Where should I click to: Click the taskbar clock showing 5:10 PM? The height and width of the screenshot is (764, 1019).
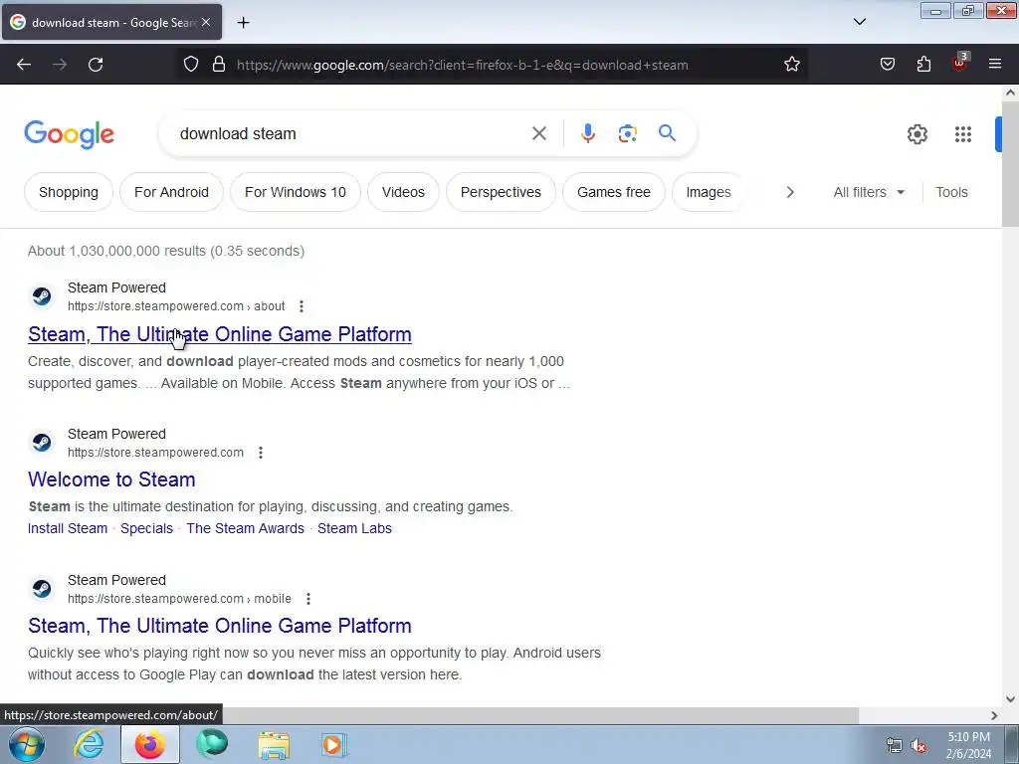[968, 745]
